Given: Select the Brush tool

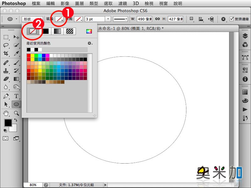Looking at the screenshot, I should click(16, 63).
